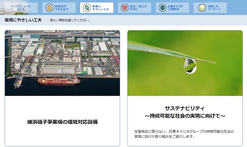Image resolution: width=247 pixels, height=147 pixels.
Task: Click the 環境にやさしい工夫 page heading
Action: [23, 20]
